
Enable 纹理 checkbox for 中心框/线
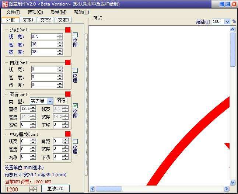[75, 141]
